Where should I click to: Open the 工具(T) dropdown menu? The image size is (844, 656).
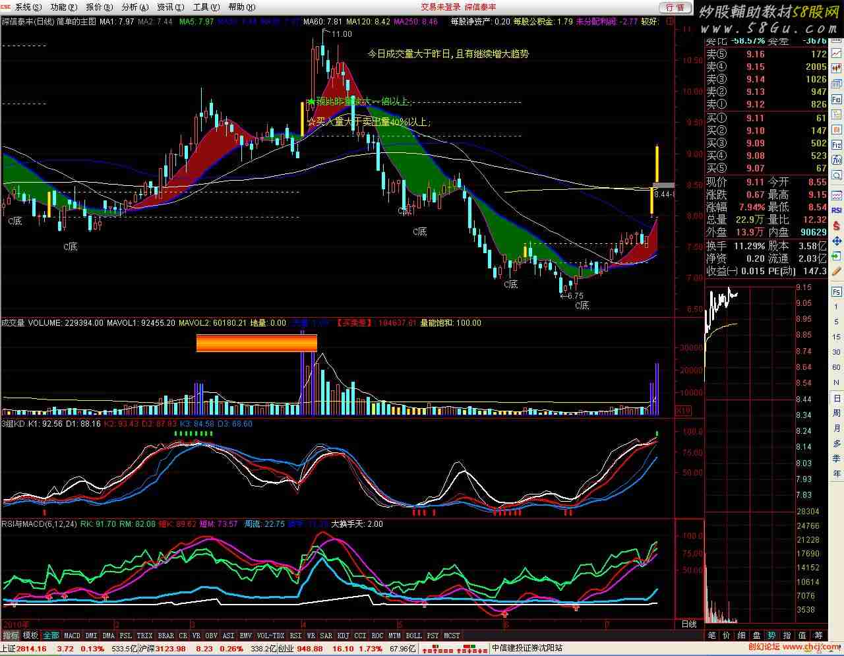tap(206, 7)
